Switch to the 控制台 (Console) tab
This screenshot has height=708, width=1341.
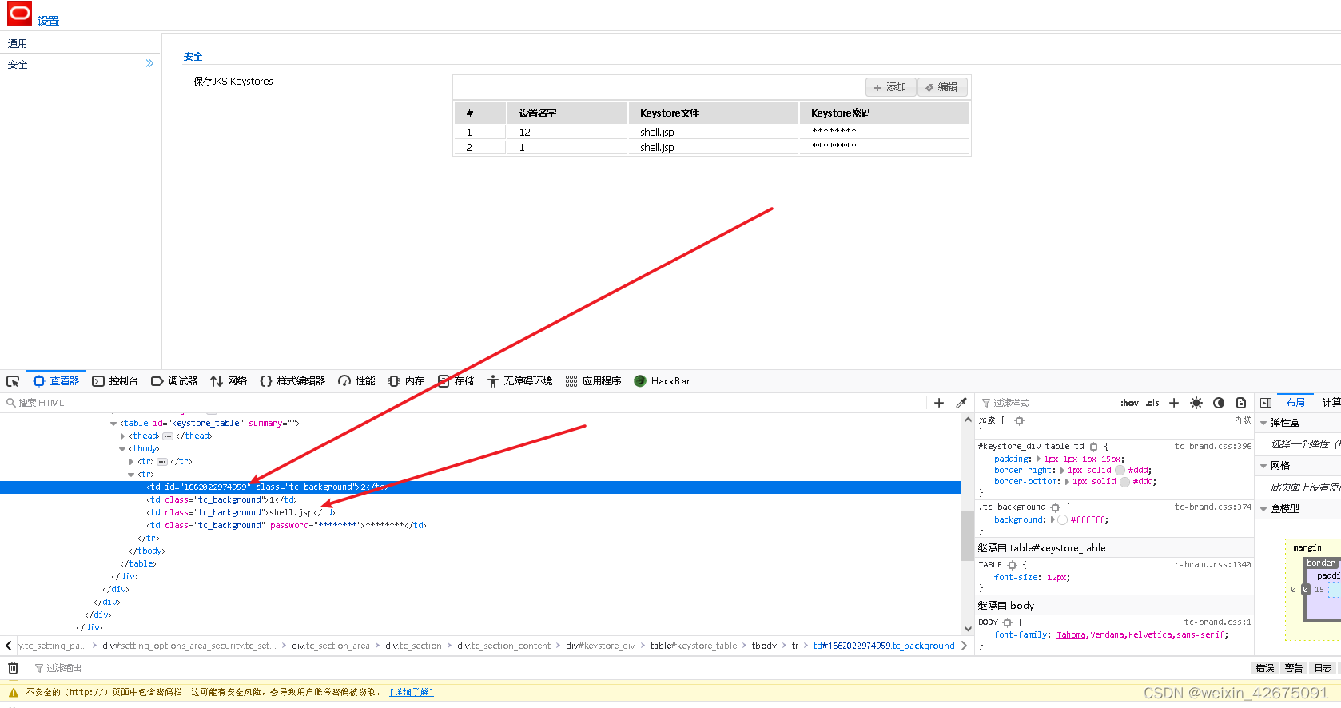115,381
